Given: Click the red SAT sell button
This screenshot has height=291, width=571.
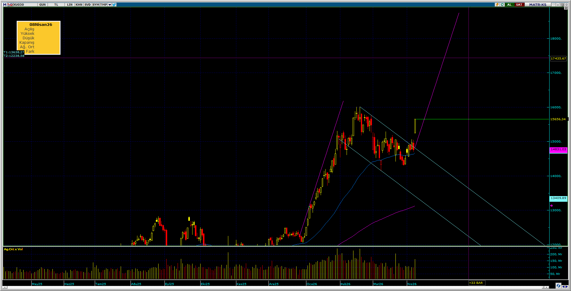Looking at the screenshot, I should click(519, 4).
